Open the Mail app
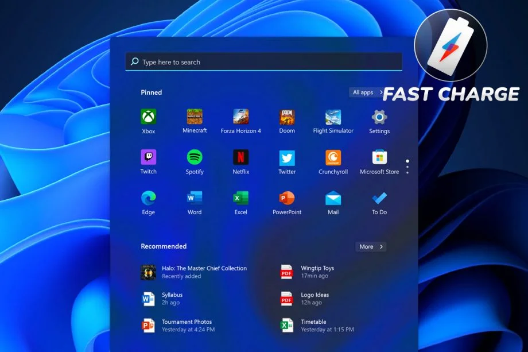The width and height of the screenshot is (528, 352). coord(333,198)
